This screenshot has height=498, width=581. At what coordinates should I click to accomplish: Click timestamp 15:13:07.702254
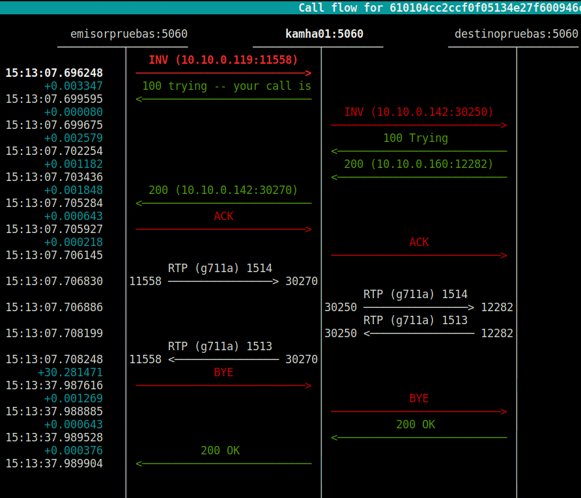(54, 151)
